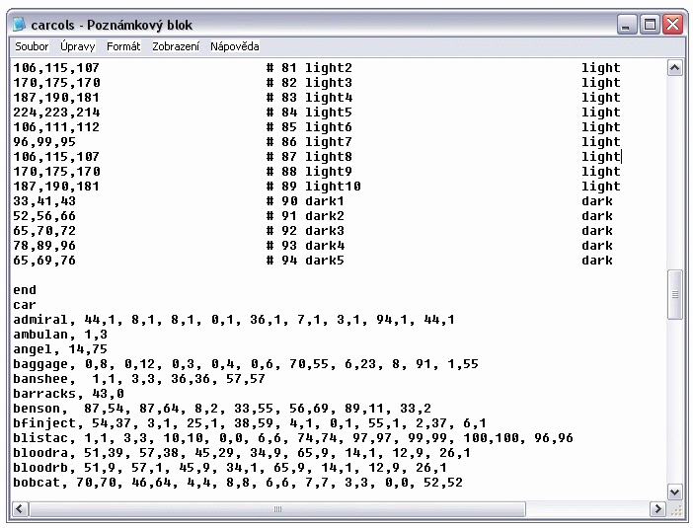Click the Notepad icon in the title bar

click(19, 25)
